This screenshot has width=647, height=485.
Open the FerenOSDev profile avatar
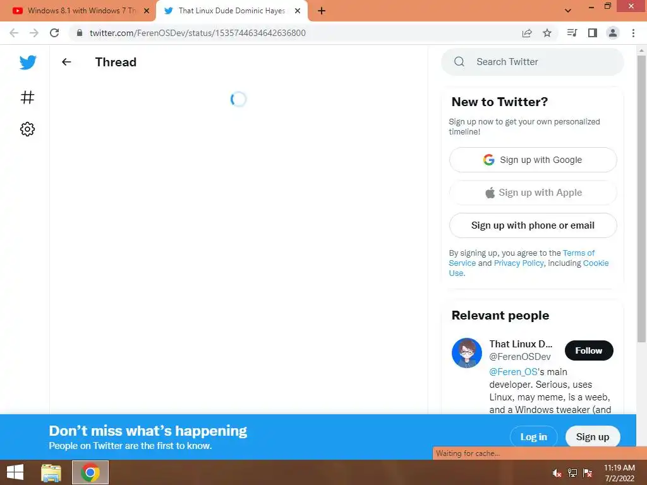click(467, 353)
